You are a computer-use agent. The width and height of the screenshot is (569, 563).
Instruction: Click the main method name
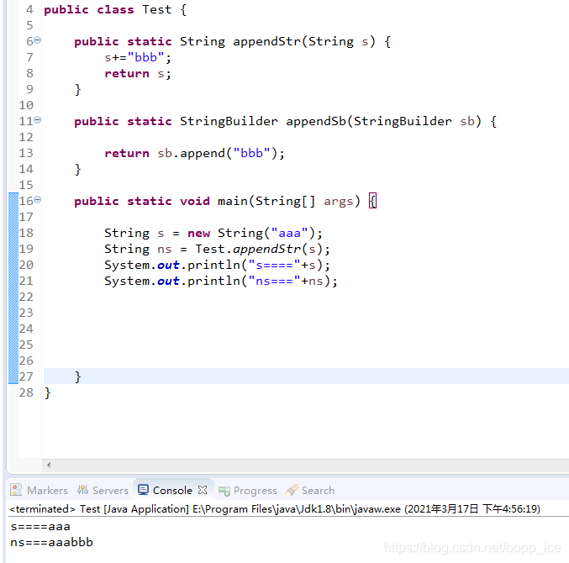pos(232,201)
